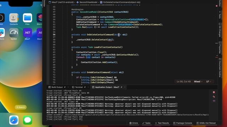Open the MauiT (net7.0-android) breadcrumb
Viewport: 227px width, 127px height.
pyautogui.click(x=61, y=2)
